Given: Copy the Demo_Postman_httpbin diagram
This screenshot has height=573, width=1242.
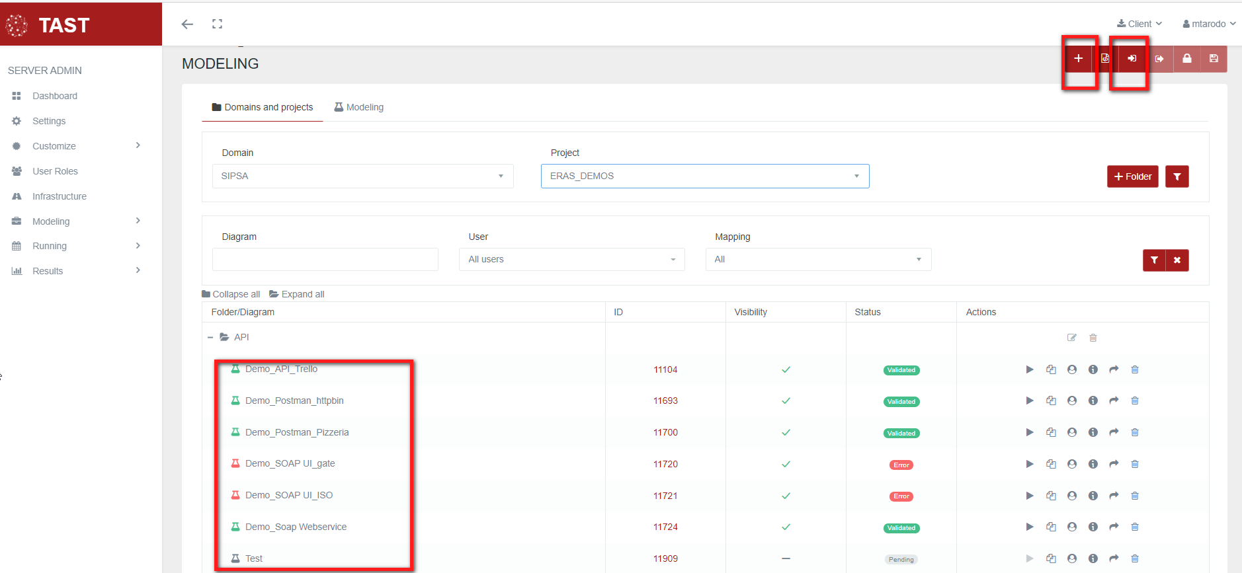Looking at the screenshot, I should coord(1050,401).
